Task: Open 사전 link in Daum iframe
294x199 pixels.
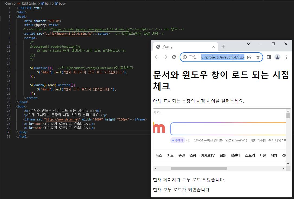Action: 263,155
